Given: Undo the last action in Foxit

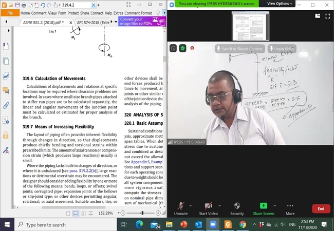Looking at the screenshot, I should point(43,5).
